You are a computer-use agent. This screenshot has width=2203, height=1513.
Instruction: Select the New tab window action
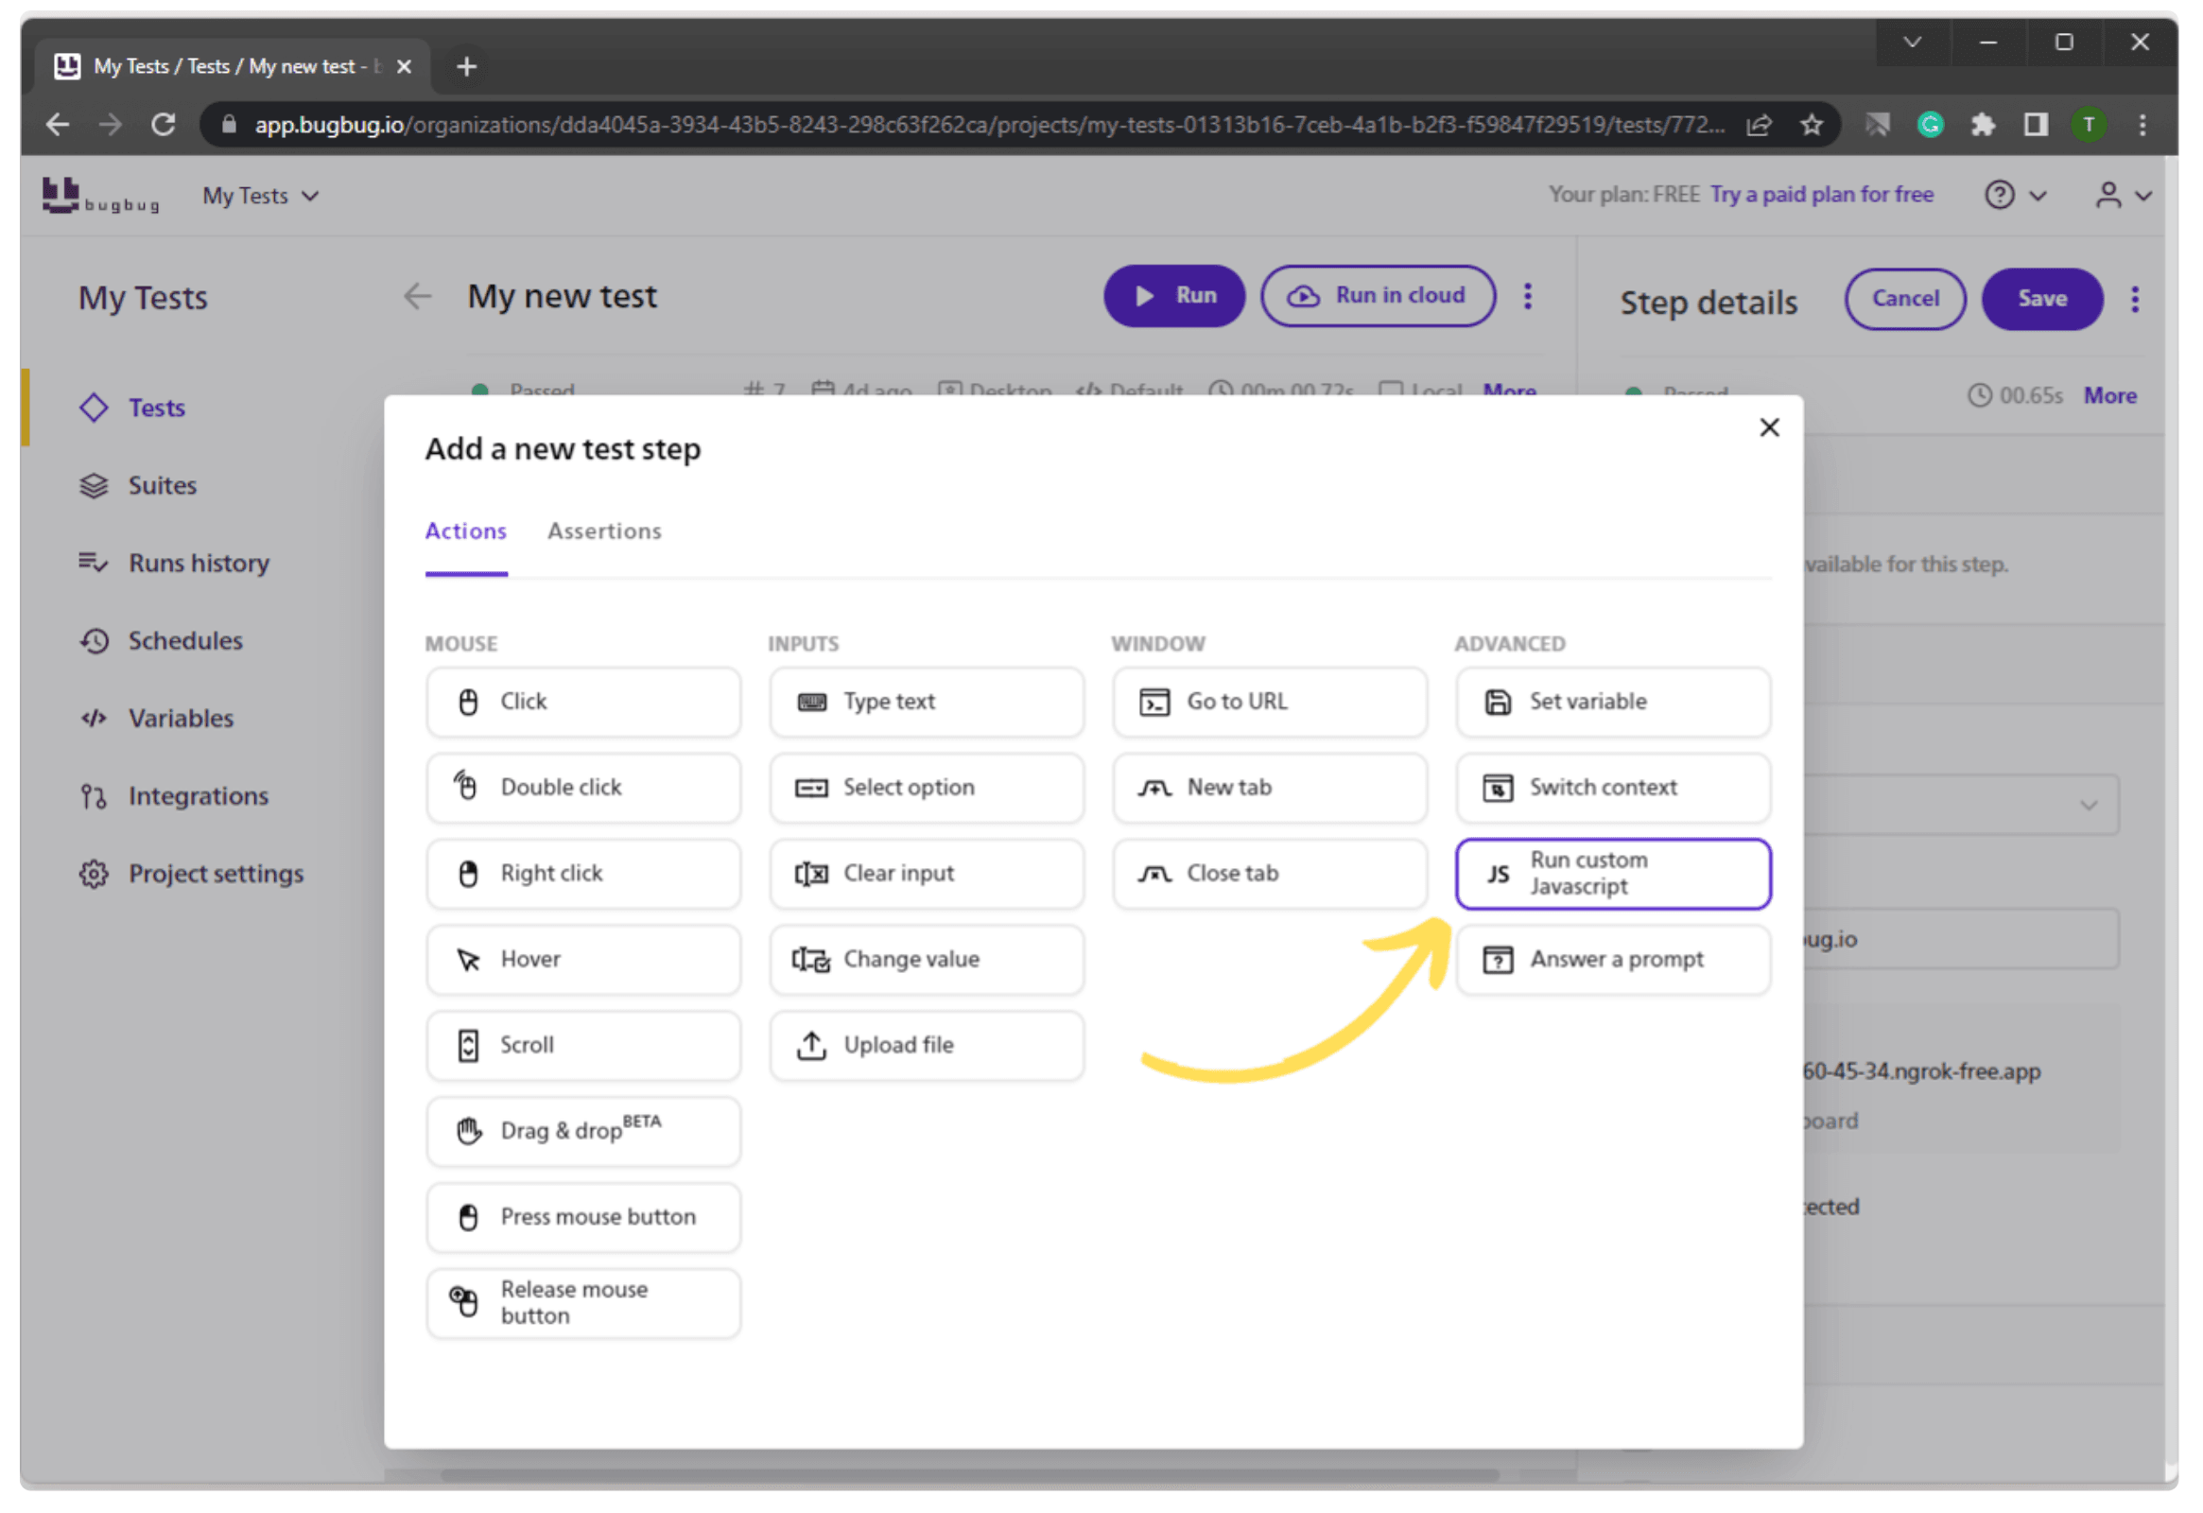tap(1270, 788)
